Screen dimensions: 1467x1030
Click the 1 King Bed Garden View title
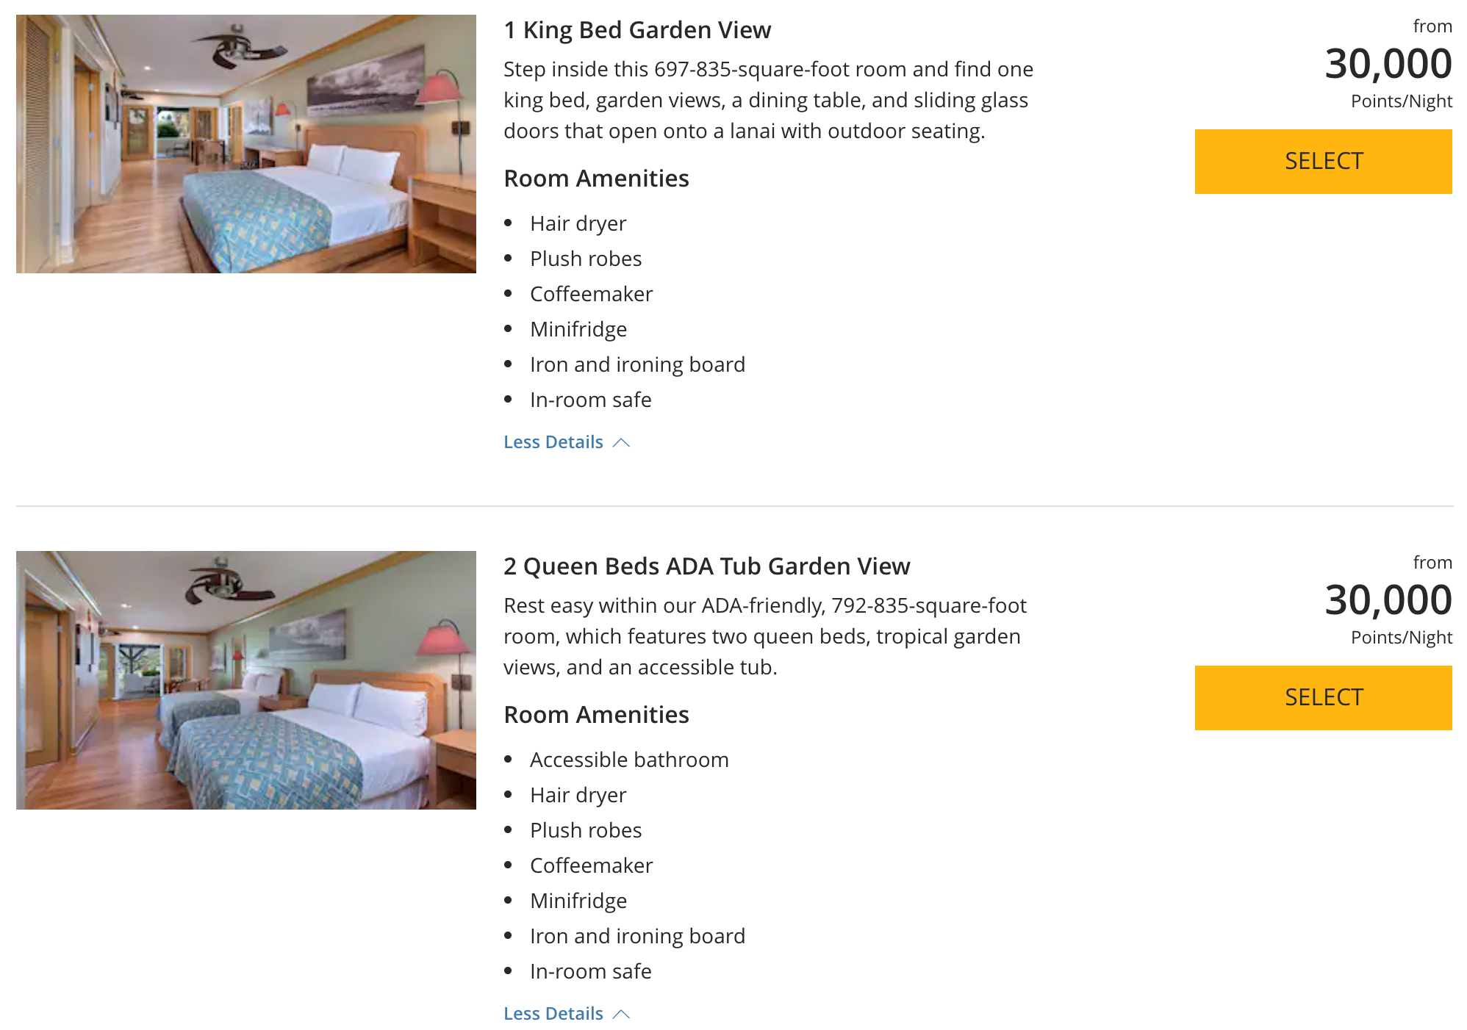(636, 30)
